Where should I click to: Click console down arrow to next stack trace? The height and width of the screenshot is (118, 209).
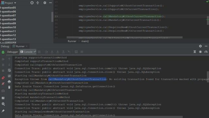click(x=9, y=65)
